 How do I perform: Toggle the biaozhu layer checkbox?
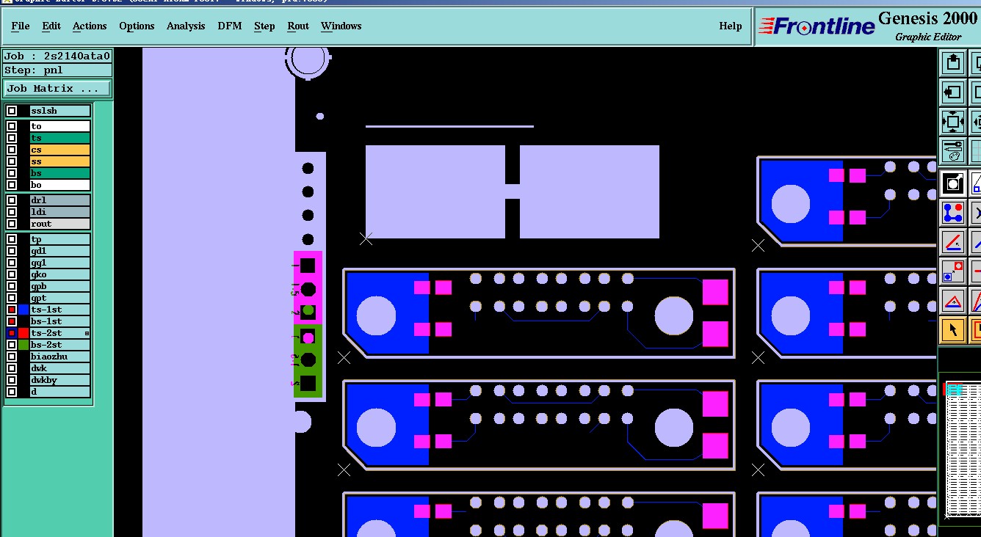point(12,357)
